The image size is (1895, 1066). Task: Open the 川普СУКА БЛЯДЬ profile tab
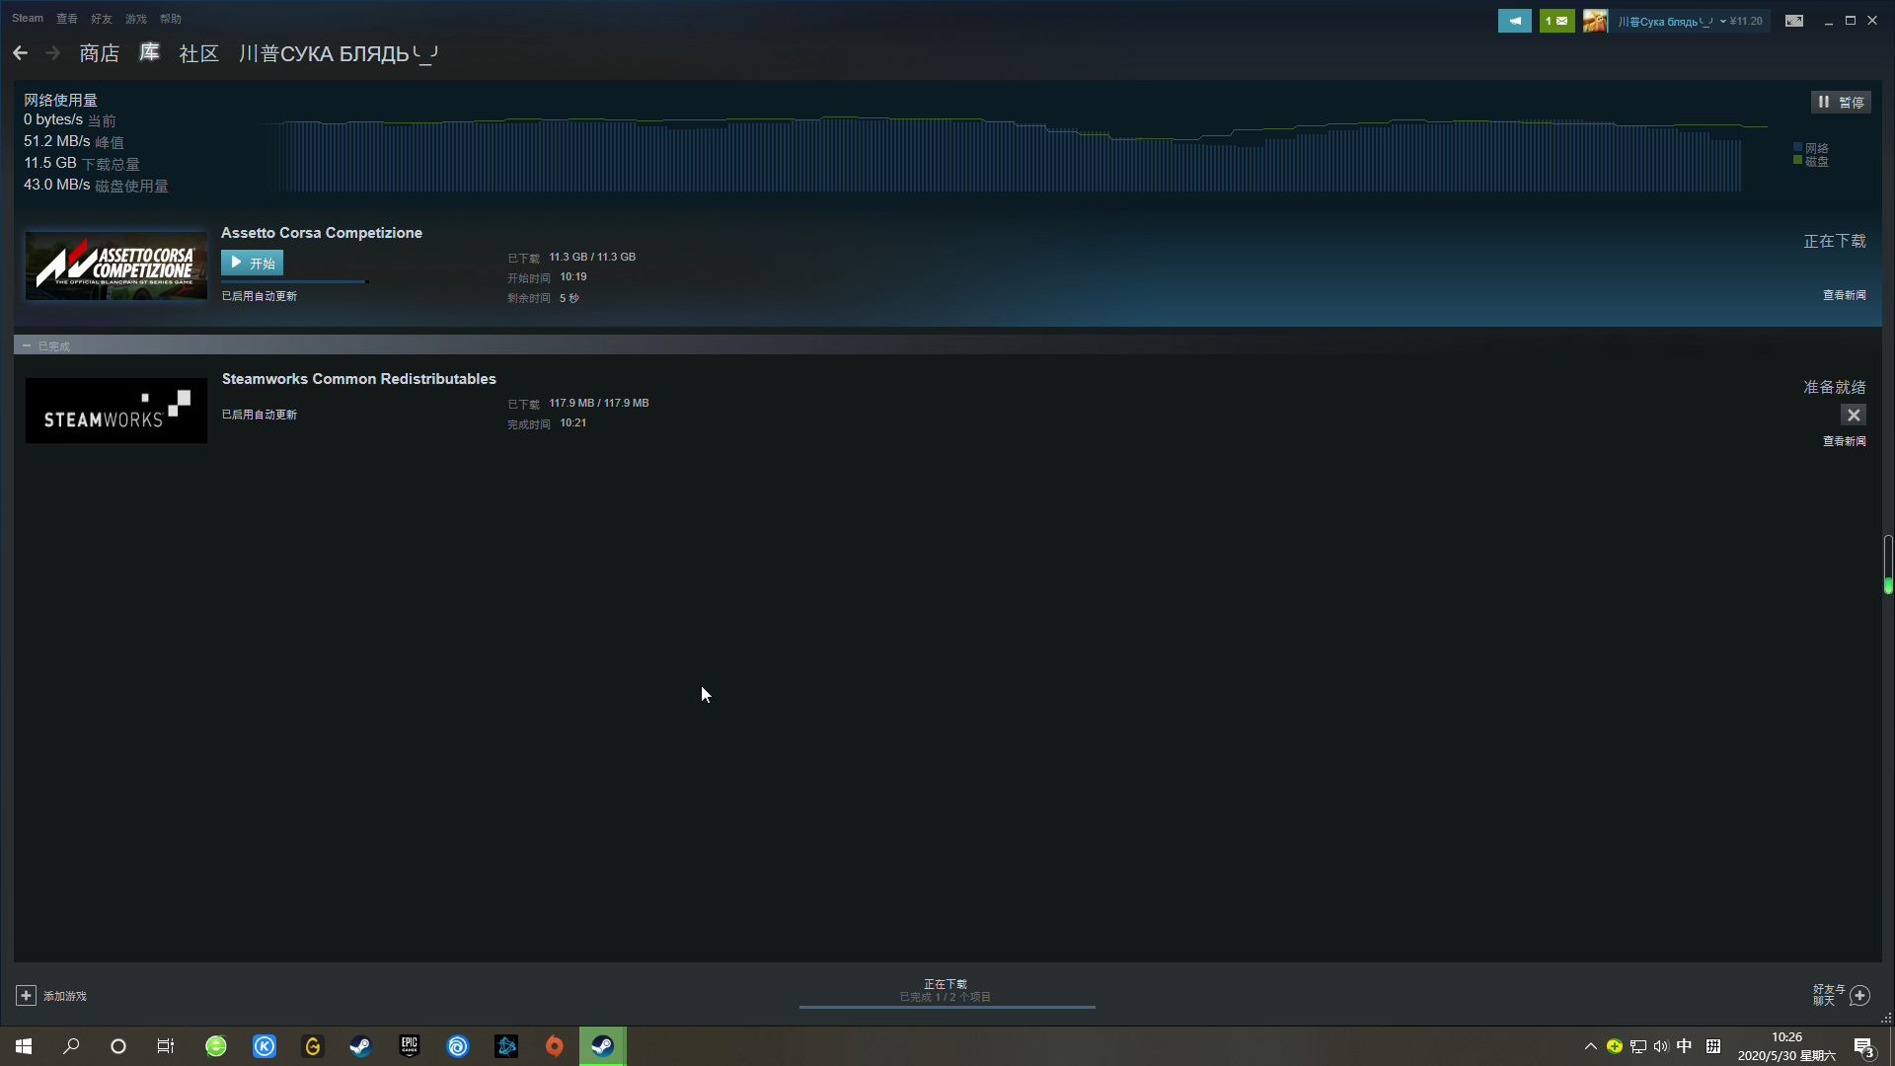pyautogui.click(x=339, y=53)
